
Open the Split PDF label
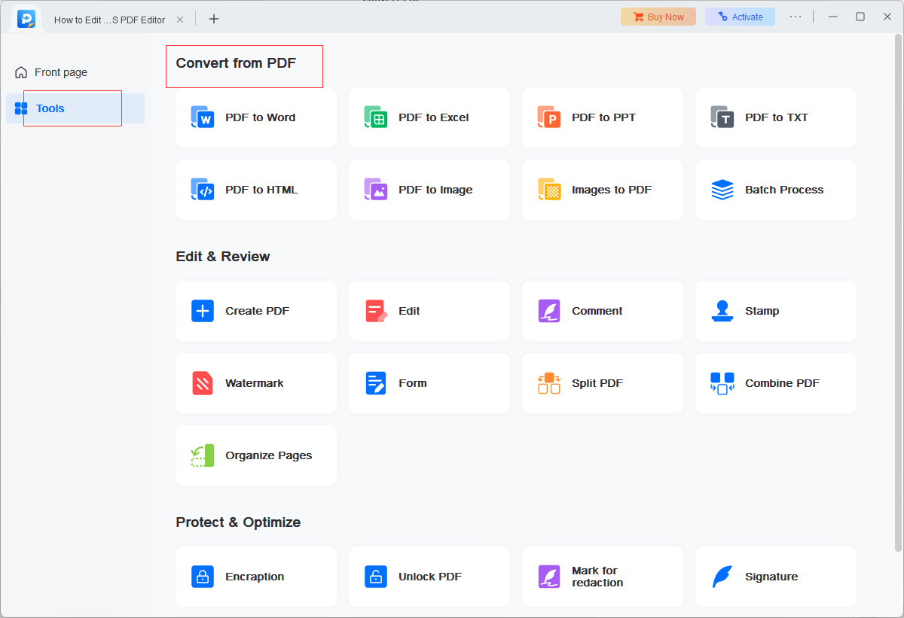click(x=597, y=383)
